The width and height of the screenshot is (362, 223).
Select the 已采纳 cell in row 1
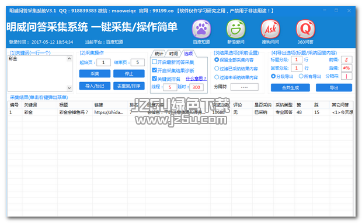click(x=263, y=112)
